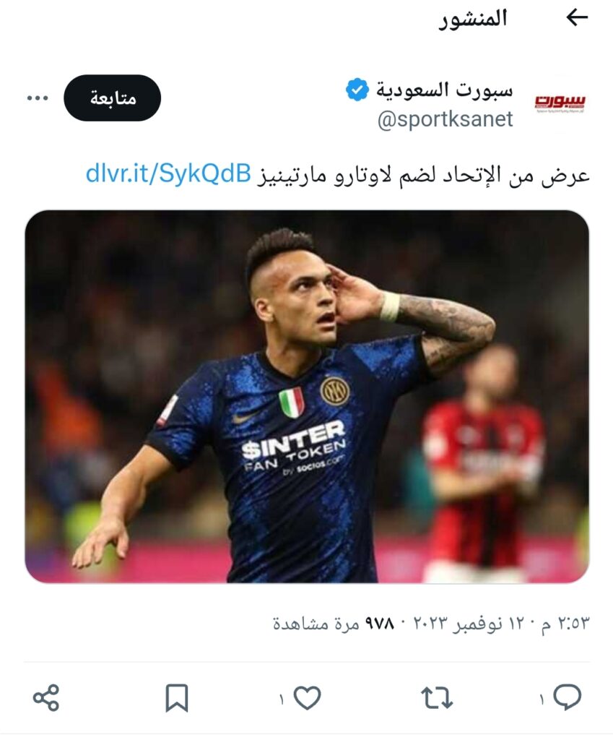613x740 pixels.
Task: Tap the post timestamp ٢:٥٣ م
Action: [565, 624]
